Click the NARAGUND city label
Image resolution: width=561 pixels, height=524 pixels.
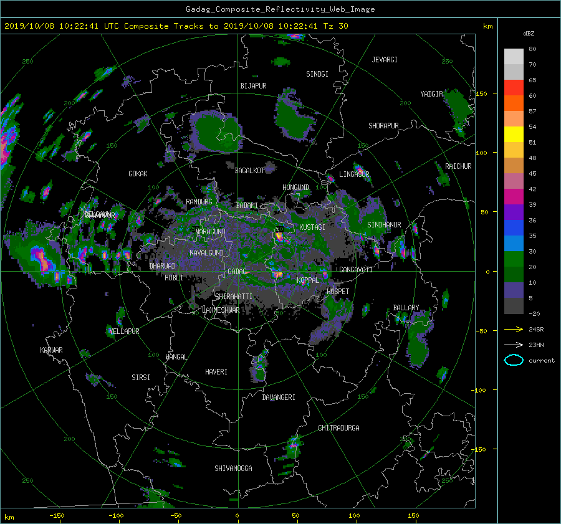click(211, 232)
